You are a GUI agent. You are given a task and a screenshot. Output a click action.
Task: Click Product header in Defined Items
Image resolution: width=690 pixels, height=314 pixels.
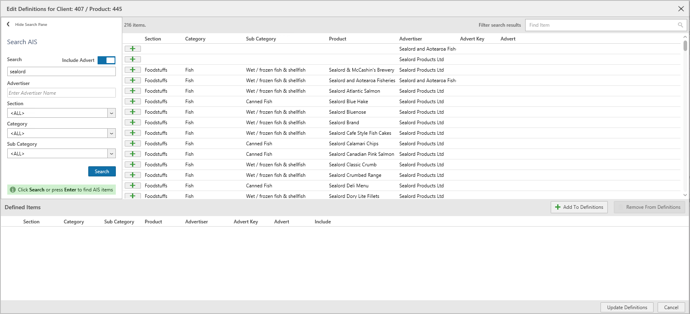(153, 222)
